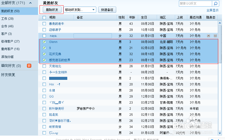
Task: Check the box for 天南地北
Action: (x=44, y=66)
